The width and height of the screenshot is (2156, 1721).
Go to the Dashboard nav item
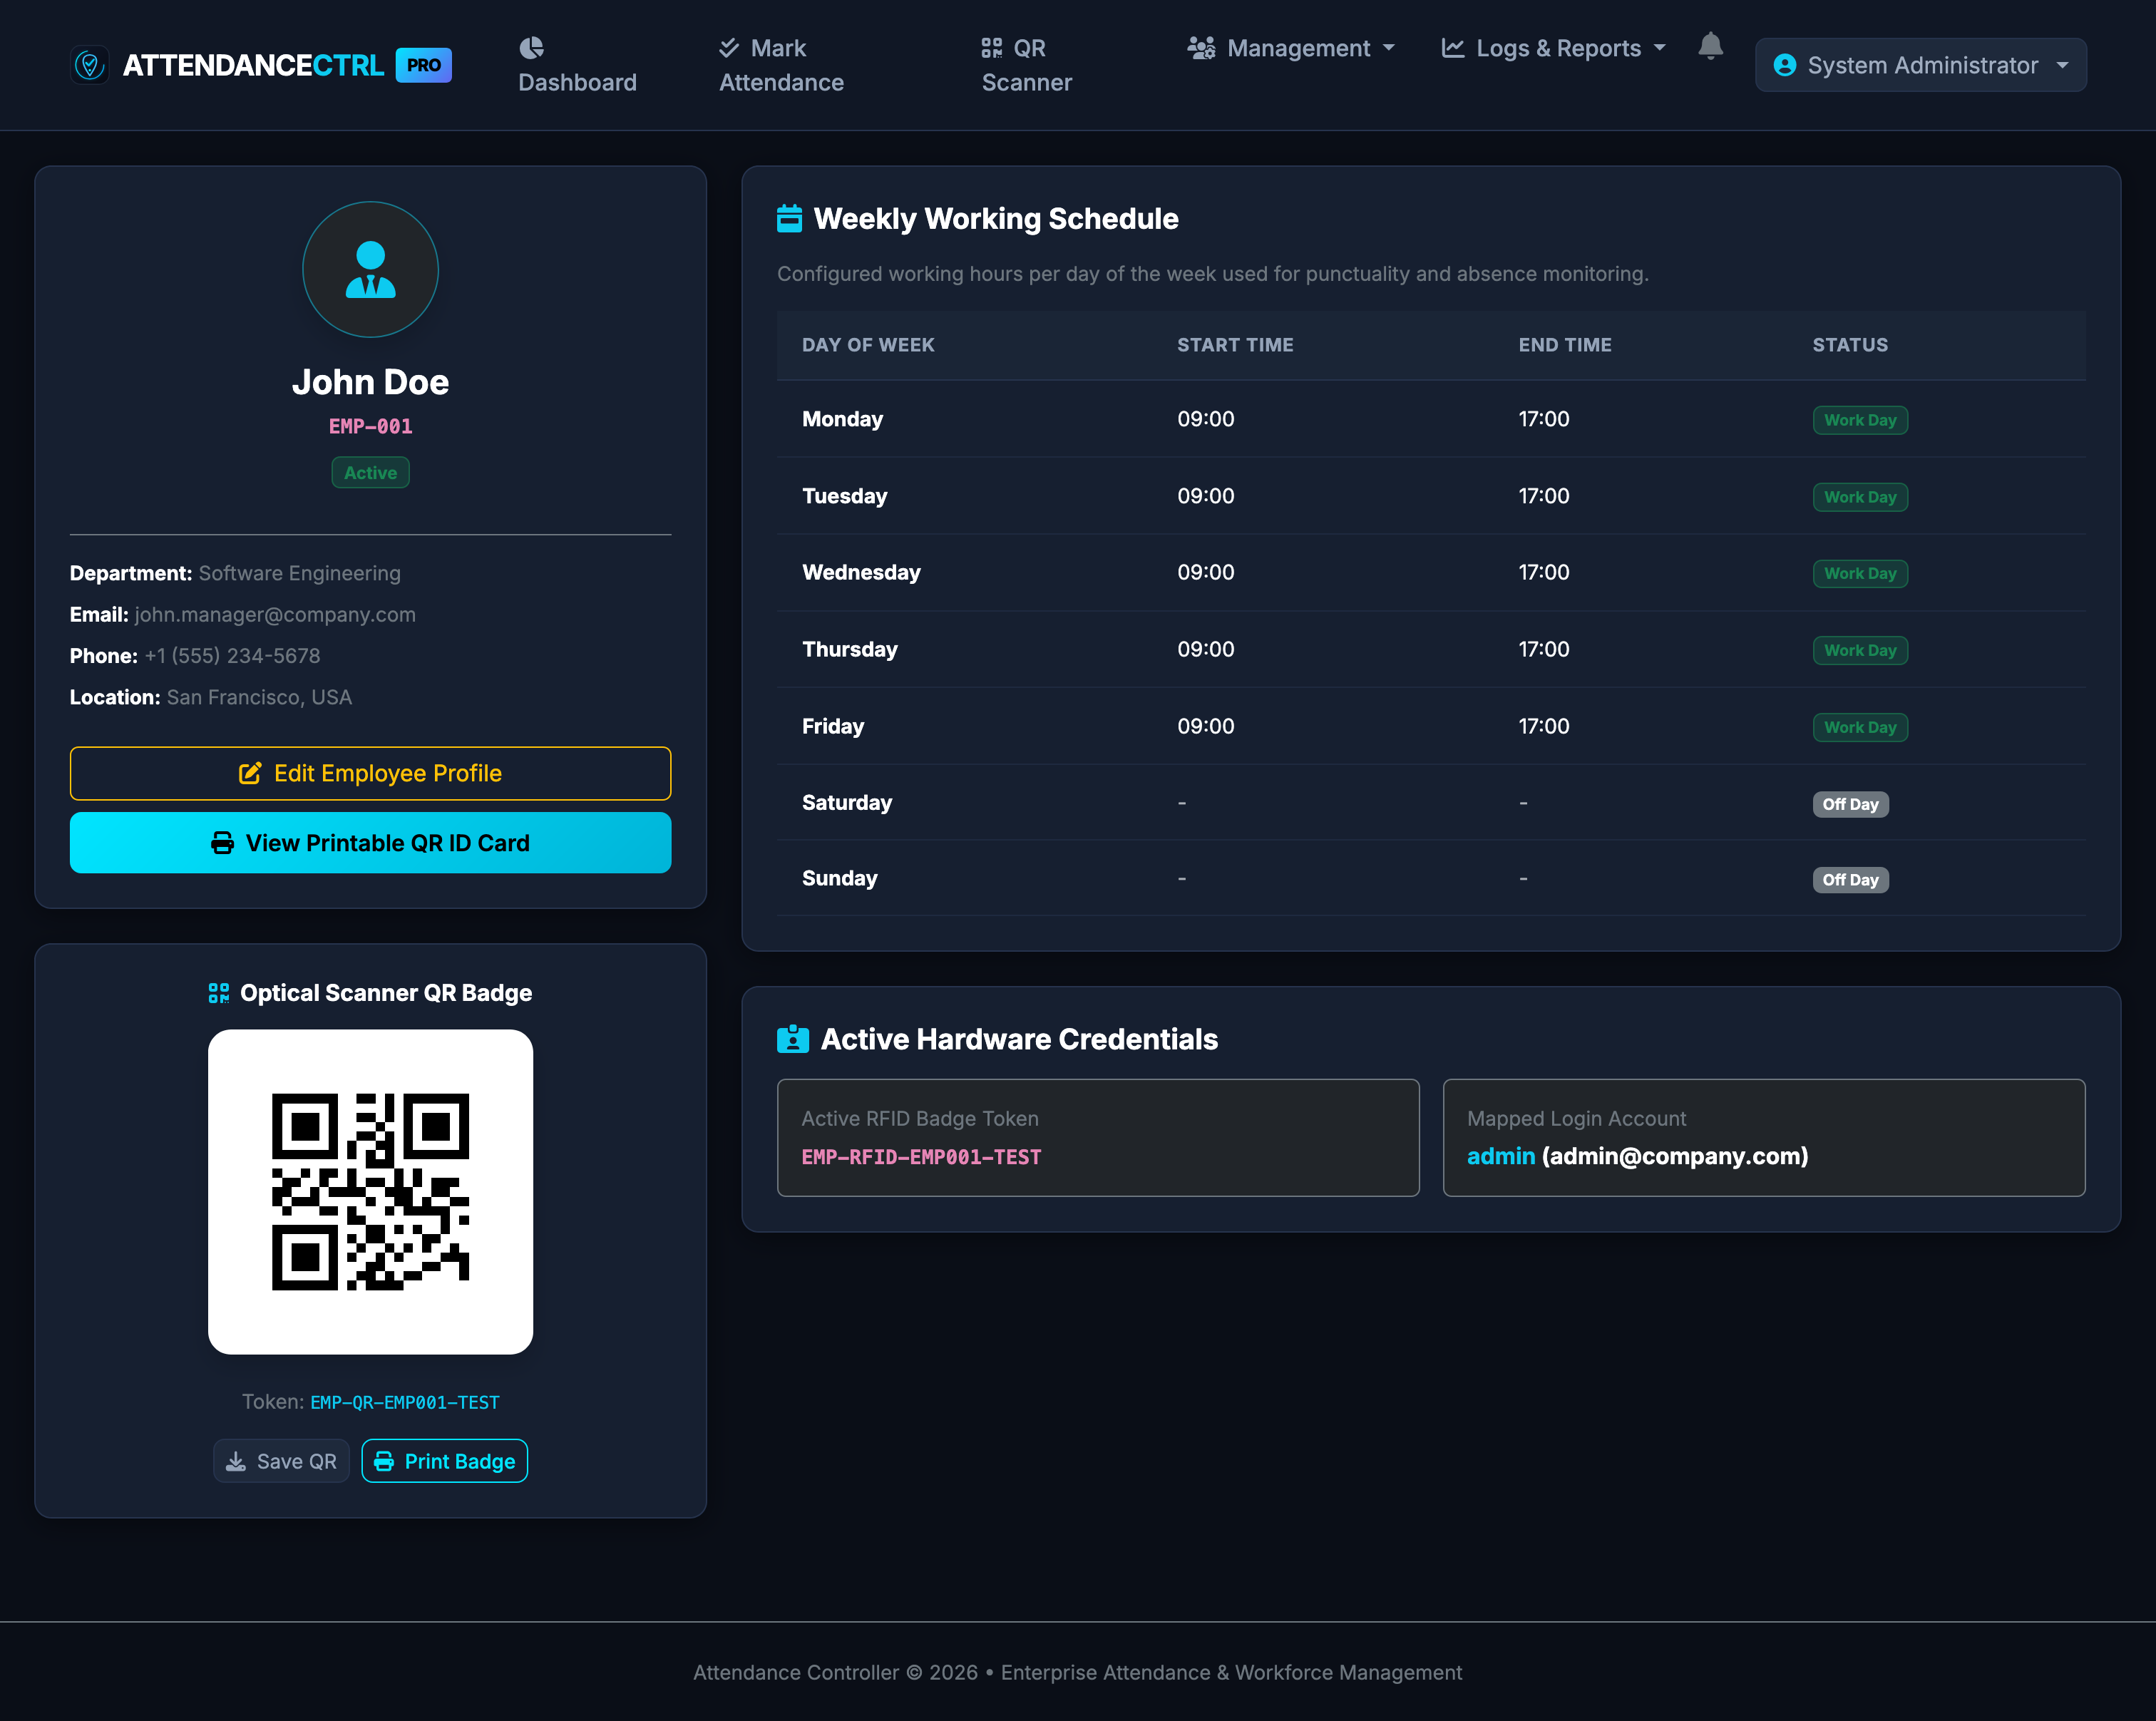(577, 65)
